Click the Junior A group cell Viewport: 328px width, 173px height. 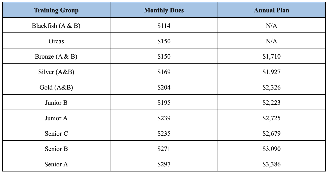(56, 118)
